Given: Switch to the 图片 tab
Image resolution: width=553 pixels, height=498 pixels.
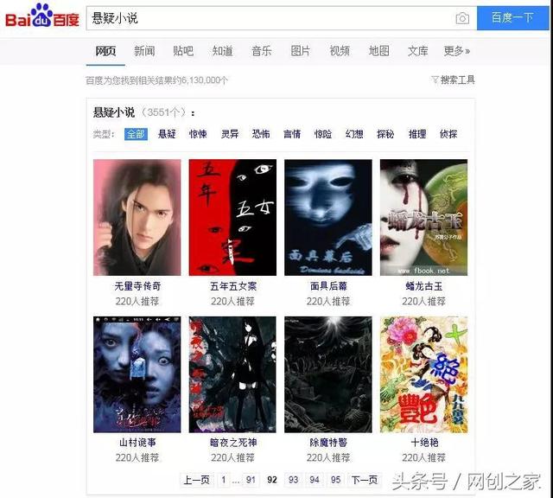Looking at the screenshot, I should pos(301,51).
